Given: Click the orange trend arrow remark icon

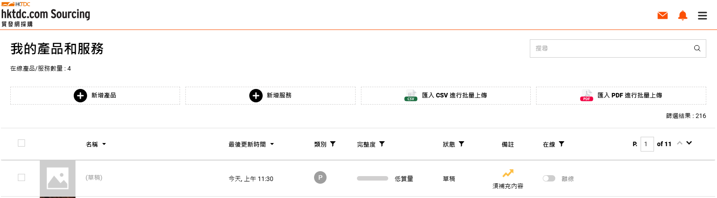Looking at the screenshot, I should tap(508, 173).
